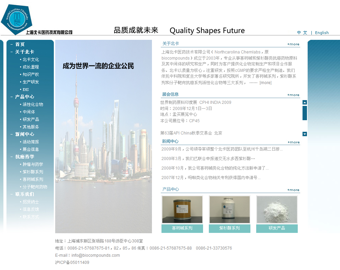Image resolution: width=340 pixels, height=270 pixels.
Task: Open the 2009年9月 杭州千岛湖 news item
Action: [222, 149]
